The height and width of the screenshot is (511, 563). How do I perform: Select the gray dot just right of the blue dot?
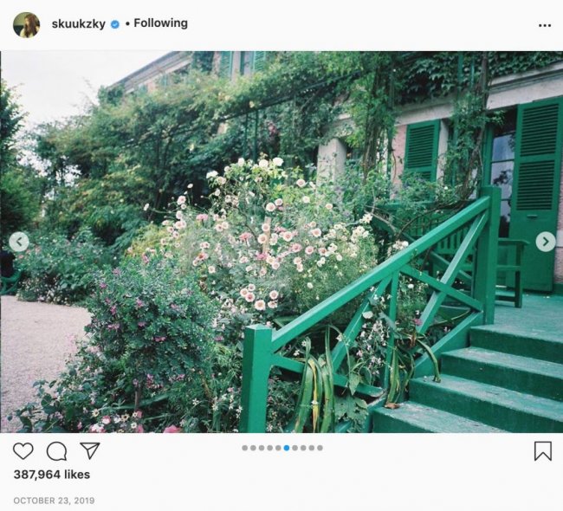(294, 448)
